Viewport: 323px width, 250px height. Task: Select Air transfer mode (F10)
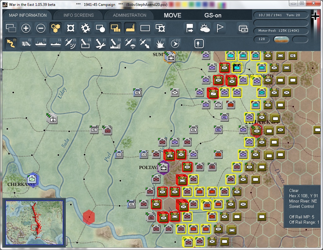click(x=145, y=43)
